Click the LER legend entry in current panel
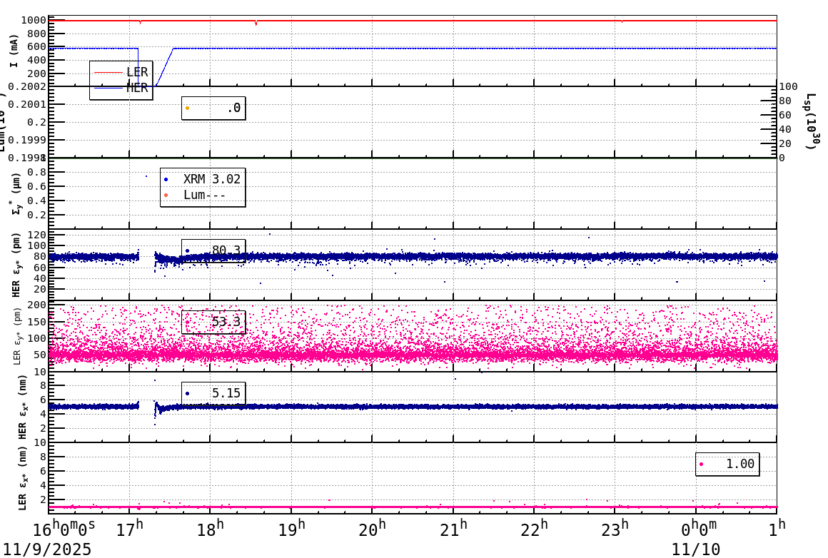Image resolution: width=828 pixels, height=558 pixels. pyautogui.click(x=121, y=72)
